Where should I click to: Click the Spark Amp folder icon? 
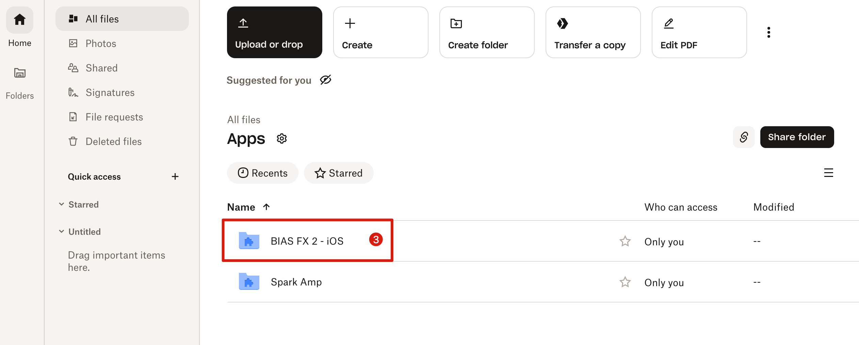click(249, 281)
